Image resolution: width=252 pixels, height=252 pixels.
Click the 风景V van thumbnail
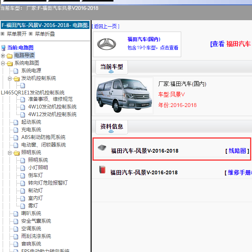pos(124,96)
